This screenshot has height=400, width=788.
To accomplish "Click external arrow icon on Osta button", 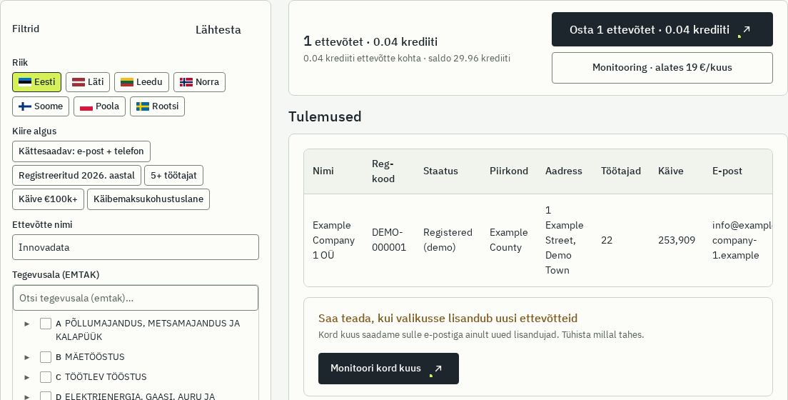I will 747,30.
